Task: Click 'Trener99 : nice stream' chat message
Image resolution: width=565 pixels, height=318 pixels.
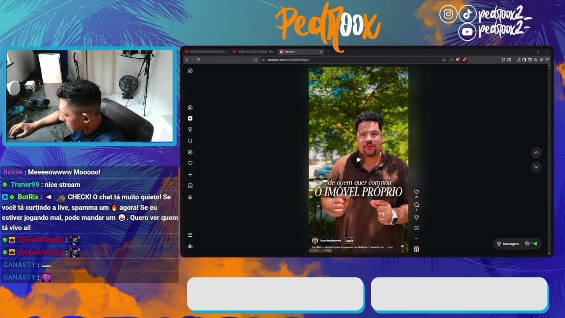Action: pos(41,185)
